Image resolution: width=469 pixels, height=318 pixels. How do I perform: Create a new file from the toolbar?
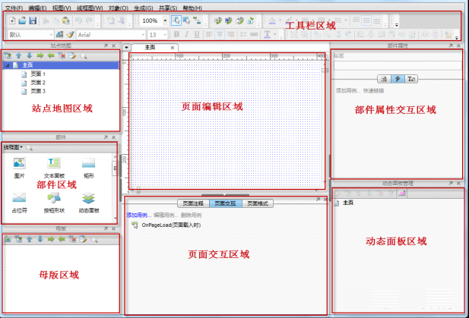[12, 20]
